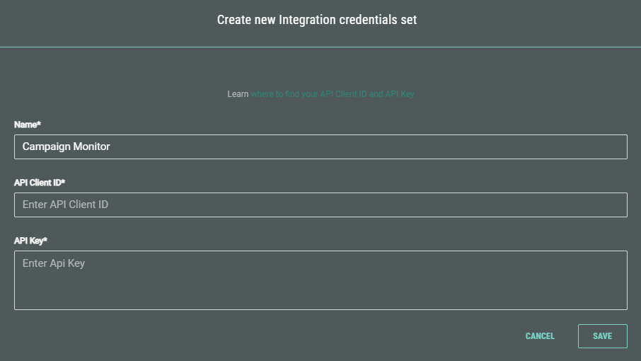Open the API credentials help link
The image size is (641, 361).
tap(332, 94)
